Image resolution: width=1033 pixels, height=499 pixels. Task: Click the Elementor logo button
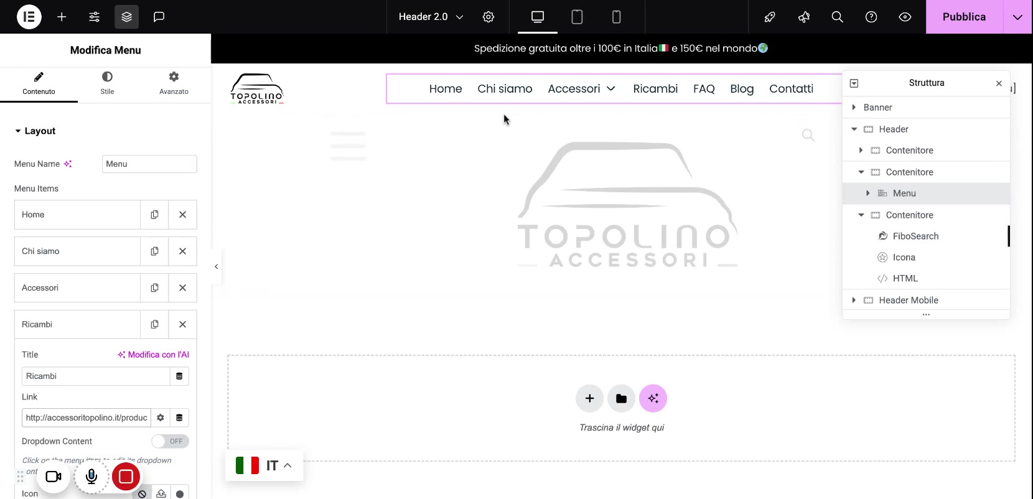[x=29, y=17]
